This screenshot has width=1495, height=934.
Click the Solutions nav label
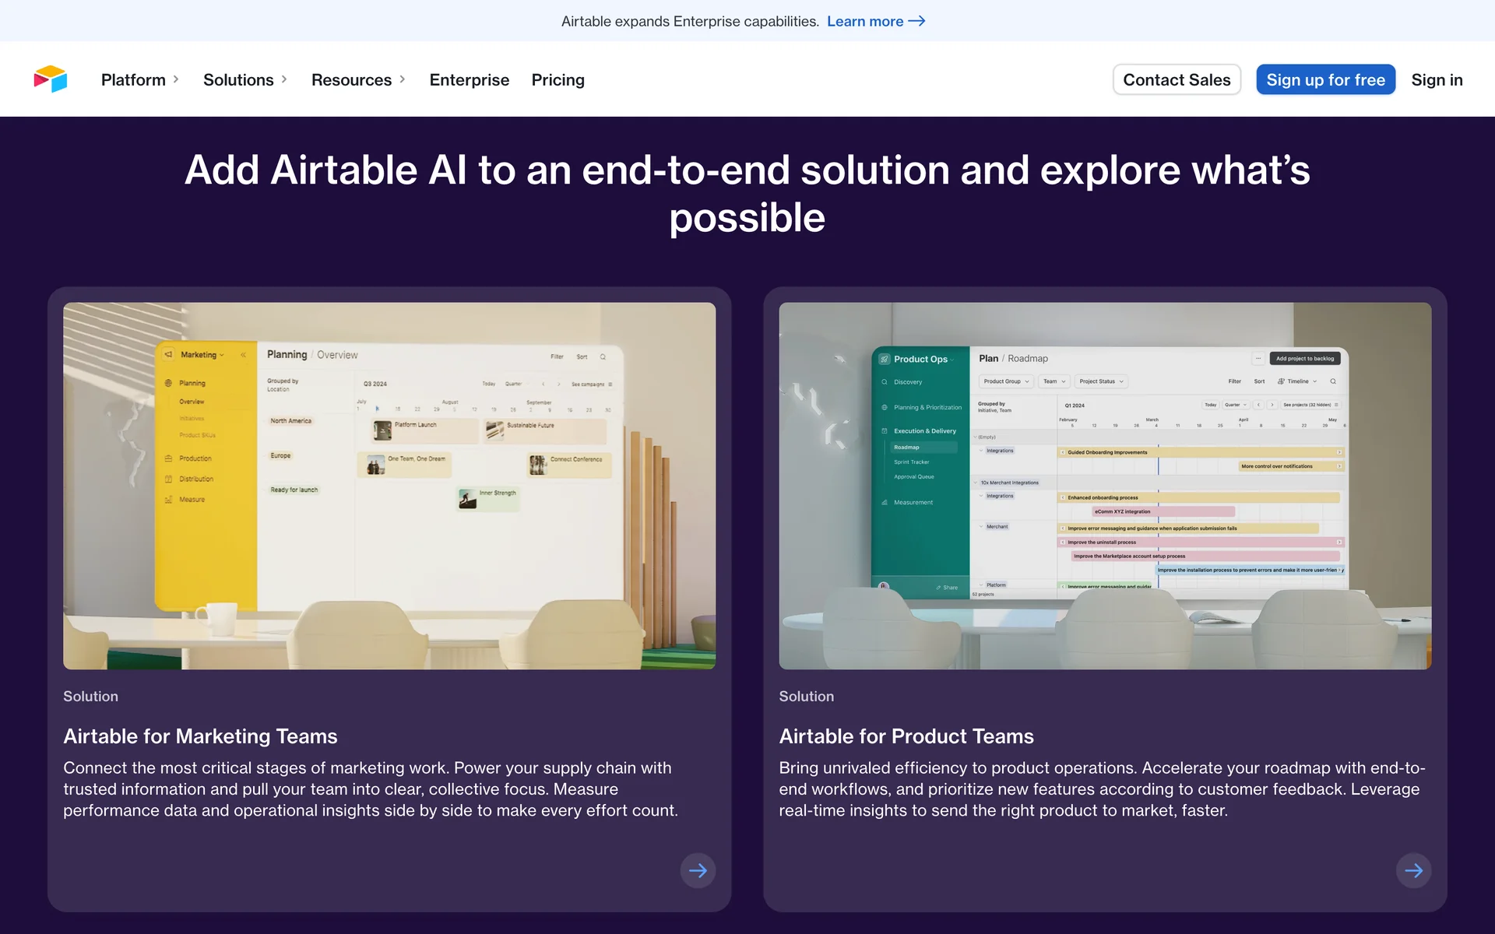tap(238, 79)
